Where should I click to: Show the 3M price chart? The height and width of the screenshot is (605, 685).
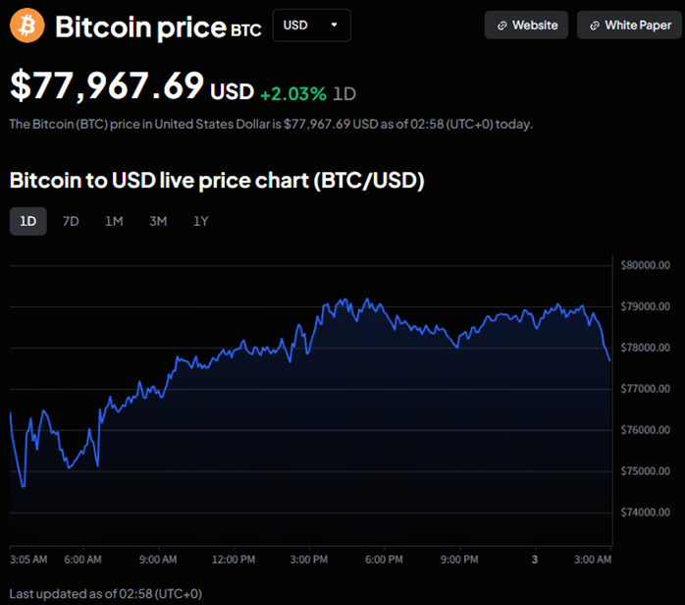coord(158,221)
